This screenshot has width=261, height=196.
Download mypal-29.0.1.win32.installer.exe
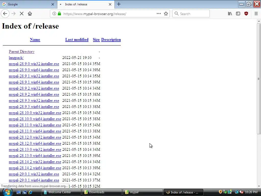click(x=34, y=174)
